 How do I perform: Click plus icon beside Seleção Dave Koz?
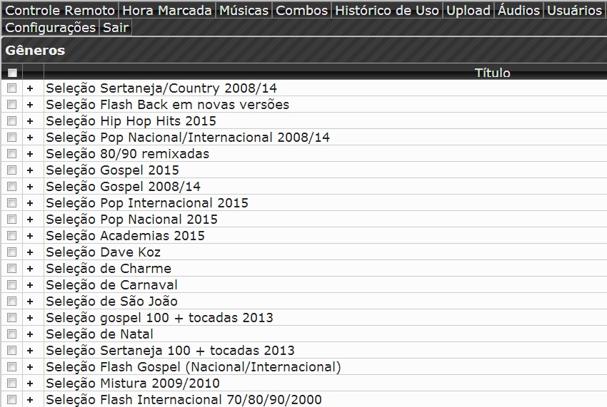[x=30, y=252]
